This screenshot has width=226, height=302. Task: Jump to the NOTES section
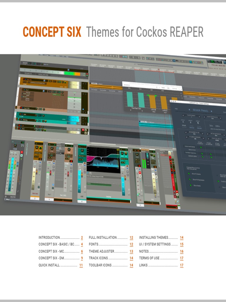click(161, 251)
